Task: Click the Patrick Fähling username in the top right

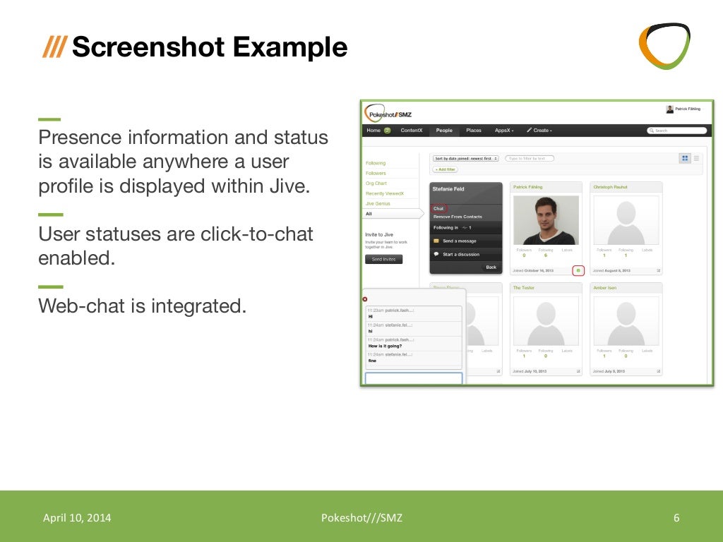Action: click(688, 109)
